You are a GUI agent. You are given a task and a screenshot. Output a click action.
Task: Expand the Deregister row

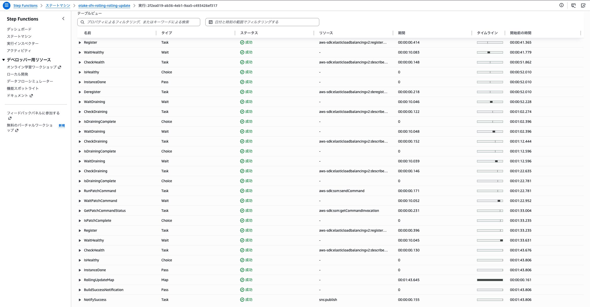pyautogui.click(x=80, y=92)
